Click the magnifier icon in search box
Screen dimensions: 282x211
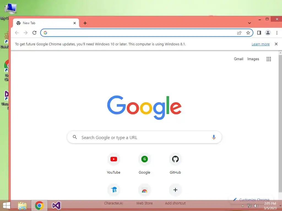coord(75,137)
